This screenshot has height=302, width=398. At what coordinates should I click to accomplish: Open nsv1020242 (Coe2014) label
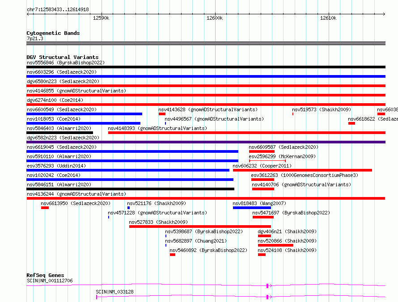[54, 175]
